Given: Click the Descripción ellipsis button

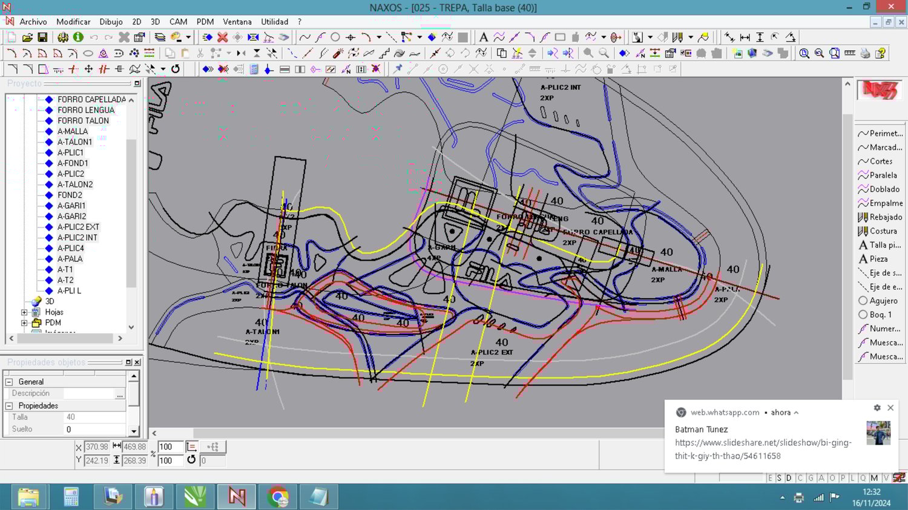Looking at the screenshot, I should (x=120, y=394).
